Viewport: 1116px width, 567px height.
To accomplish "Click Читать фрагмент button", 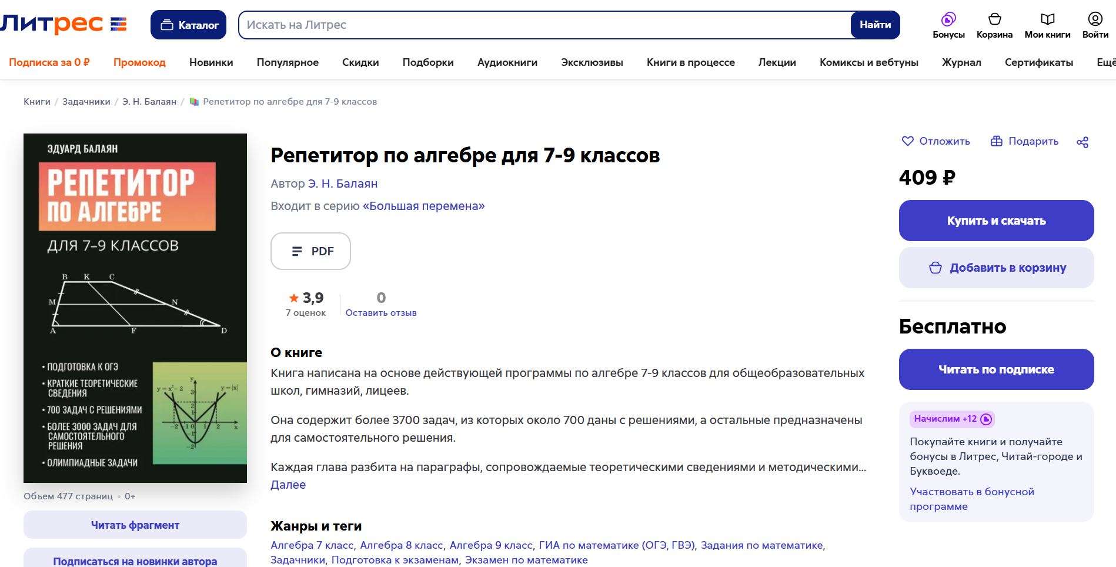I will 135,525.
